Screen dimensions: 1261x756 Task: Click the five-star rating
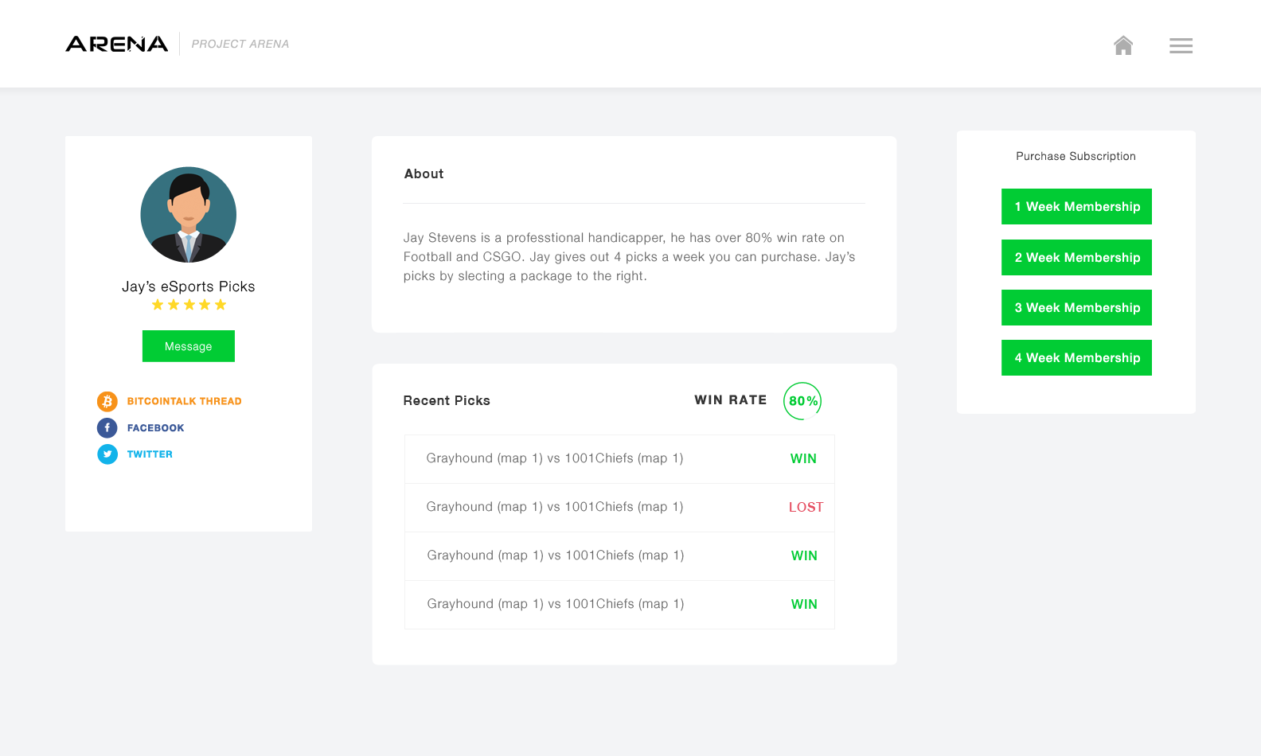tap(189, 305)
